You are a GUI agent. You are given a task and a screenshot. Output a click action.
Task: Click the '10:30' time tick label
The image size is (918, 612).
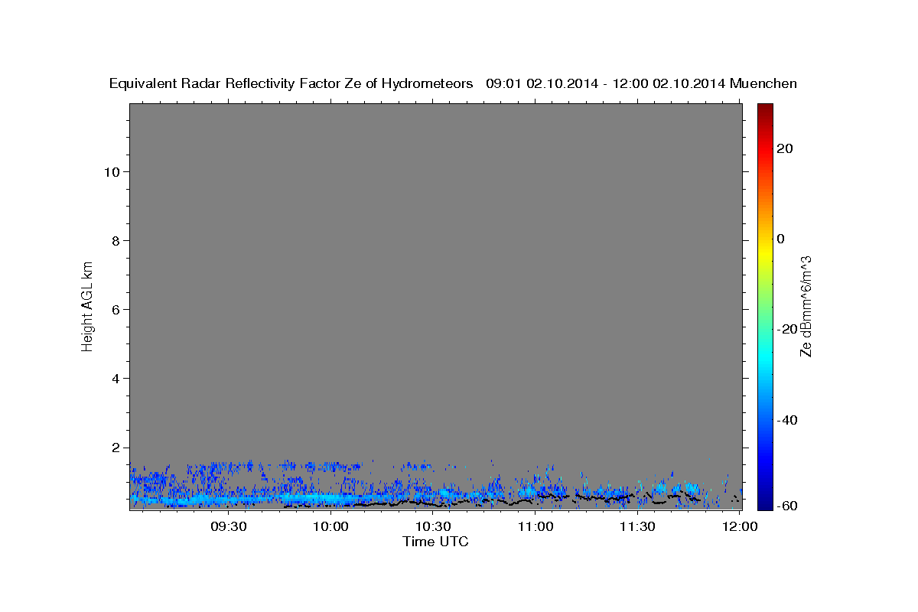click(x=433, y=526)
